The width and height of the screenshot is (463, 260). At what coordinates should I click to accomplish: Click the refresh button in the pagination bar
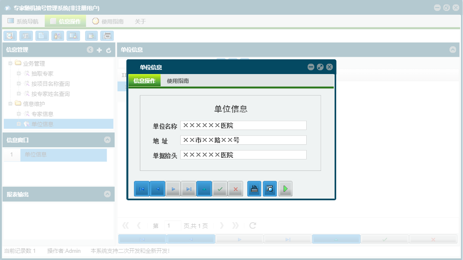click(x=252, y=225)
